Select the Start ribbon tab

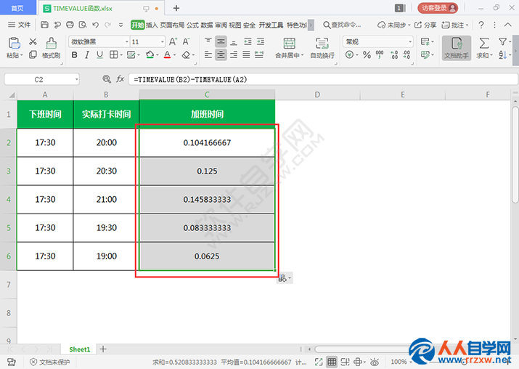click(138, 25)
